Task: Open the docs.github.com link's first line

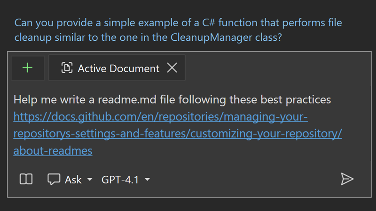Action: click(x=160, y=117)
